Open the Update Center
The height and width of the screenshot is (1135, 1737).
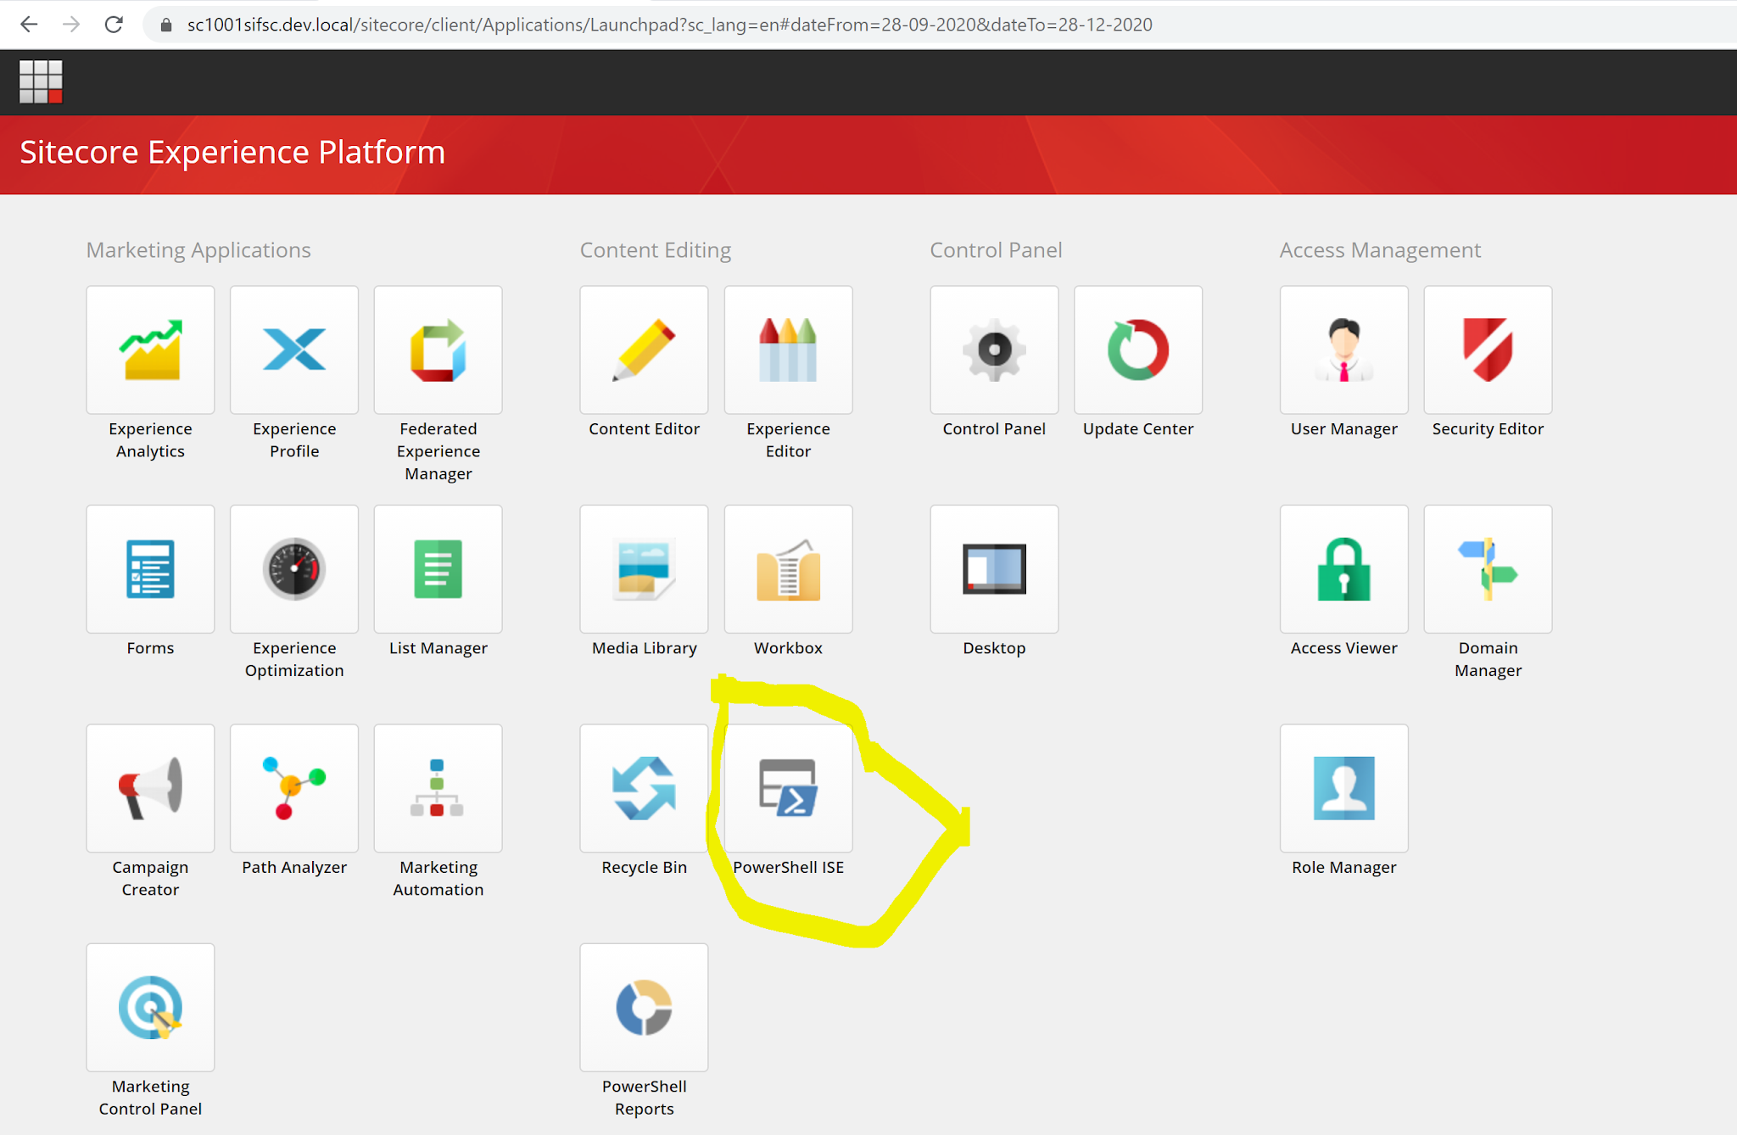coord(1138,349)
